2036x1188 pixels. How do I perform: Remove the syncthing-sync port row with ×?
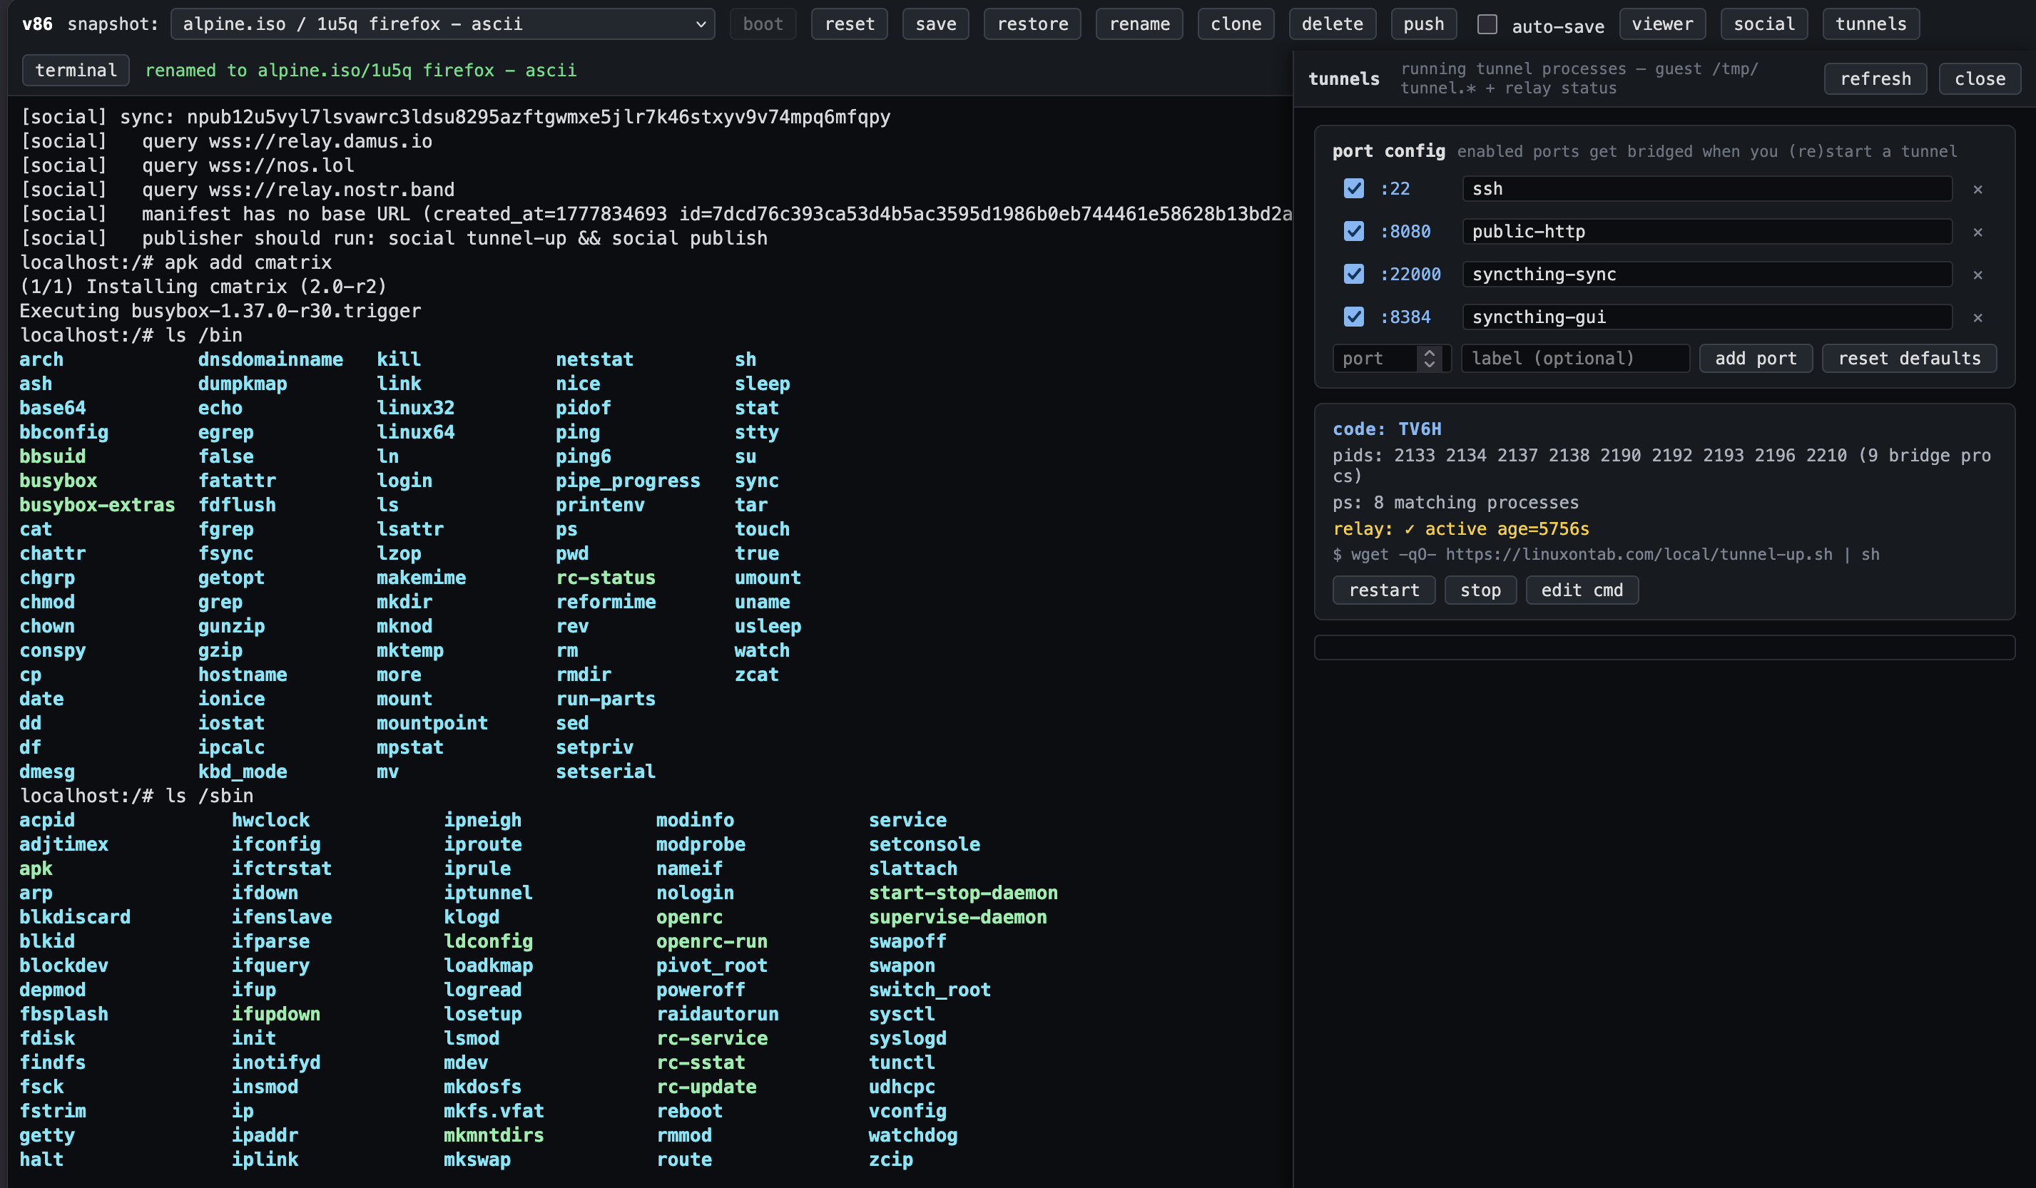pos(1978,275)
